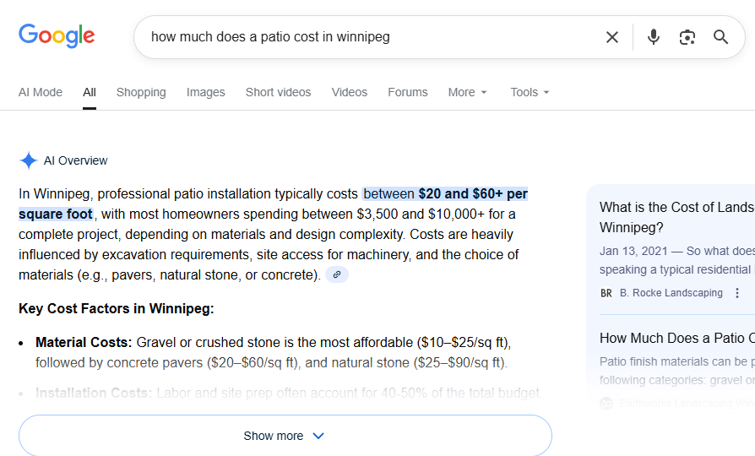Screen dimensions: 755x456
Task: Open the Images results tab
Action: tap(206, 92)
